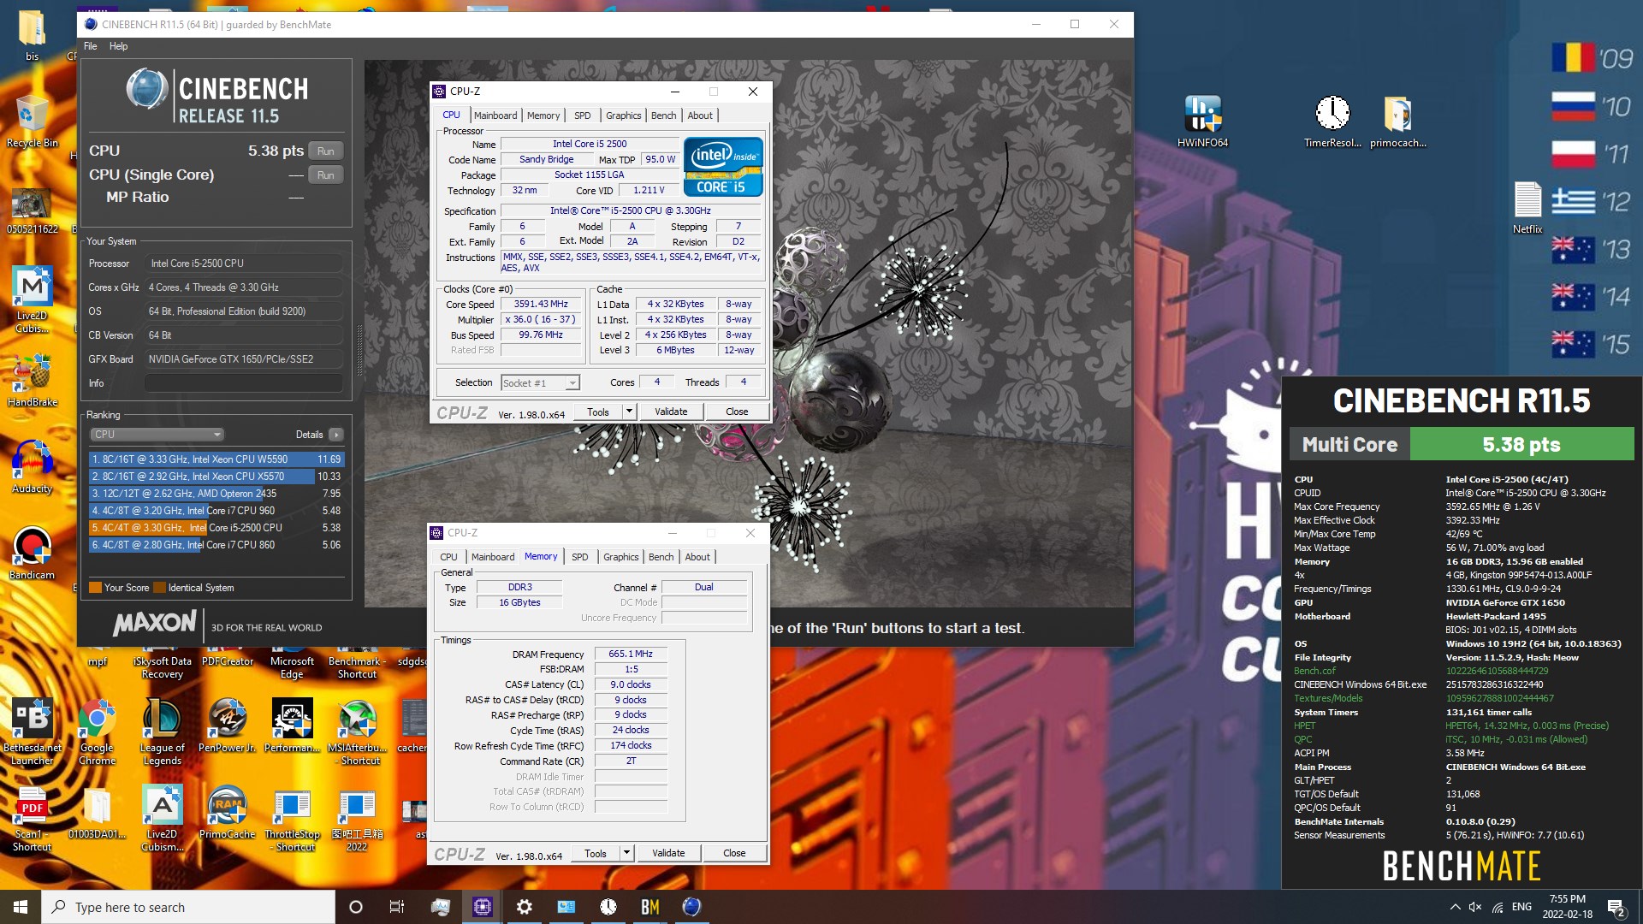Open PrimoCache desktop icon
1643x924 pixels.
227,812
